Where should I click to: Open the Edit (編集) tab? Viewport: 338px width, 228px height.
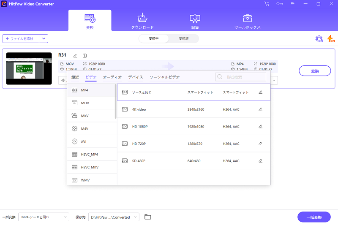(x=195, y=21)
